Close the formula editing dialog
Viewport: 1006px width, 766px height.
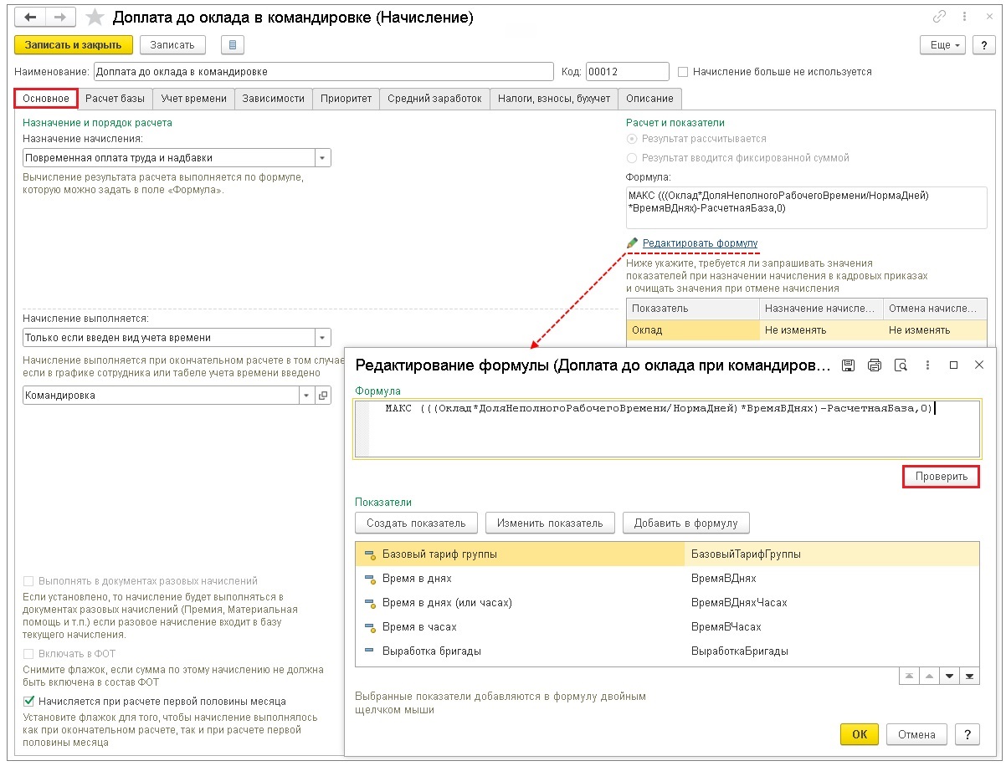(x=979, y=365)
